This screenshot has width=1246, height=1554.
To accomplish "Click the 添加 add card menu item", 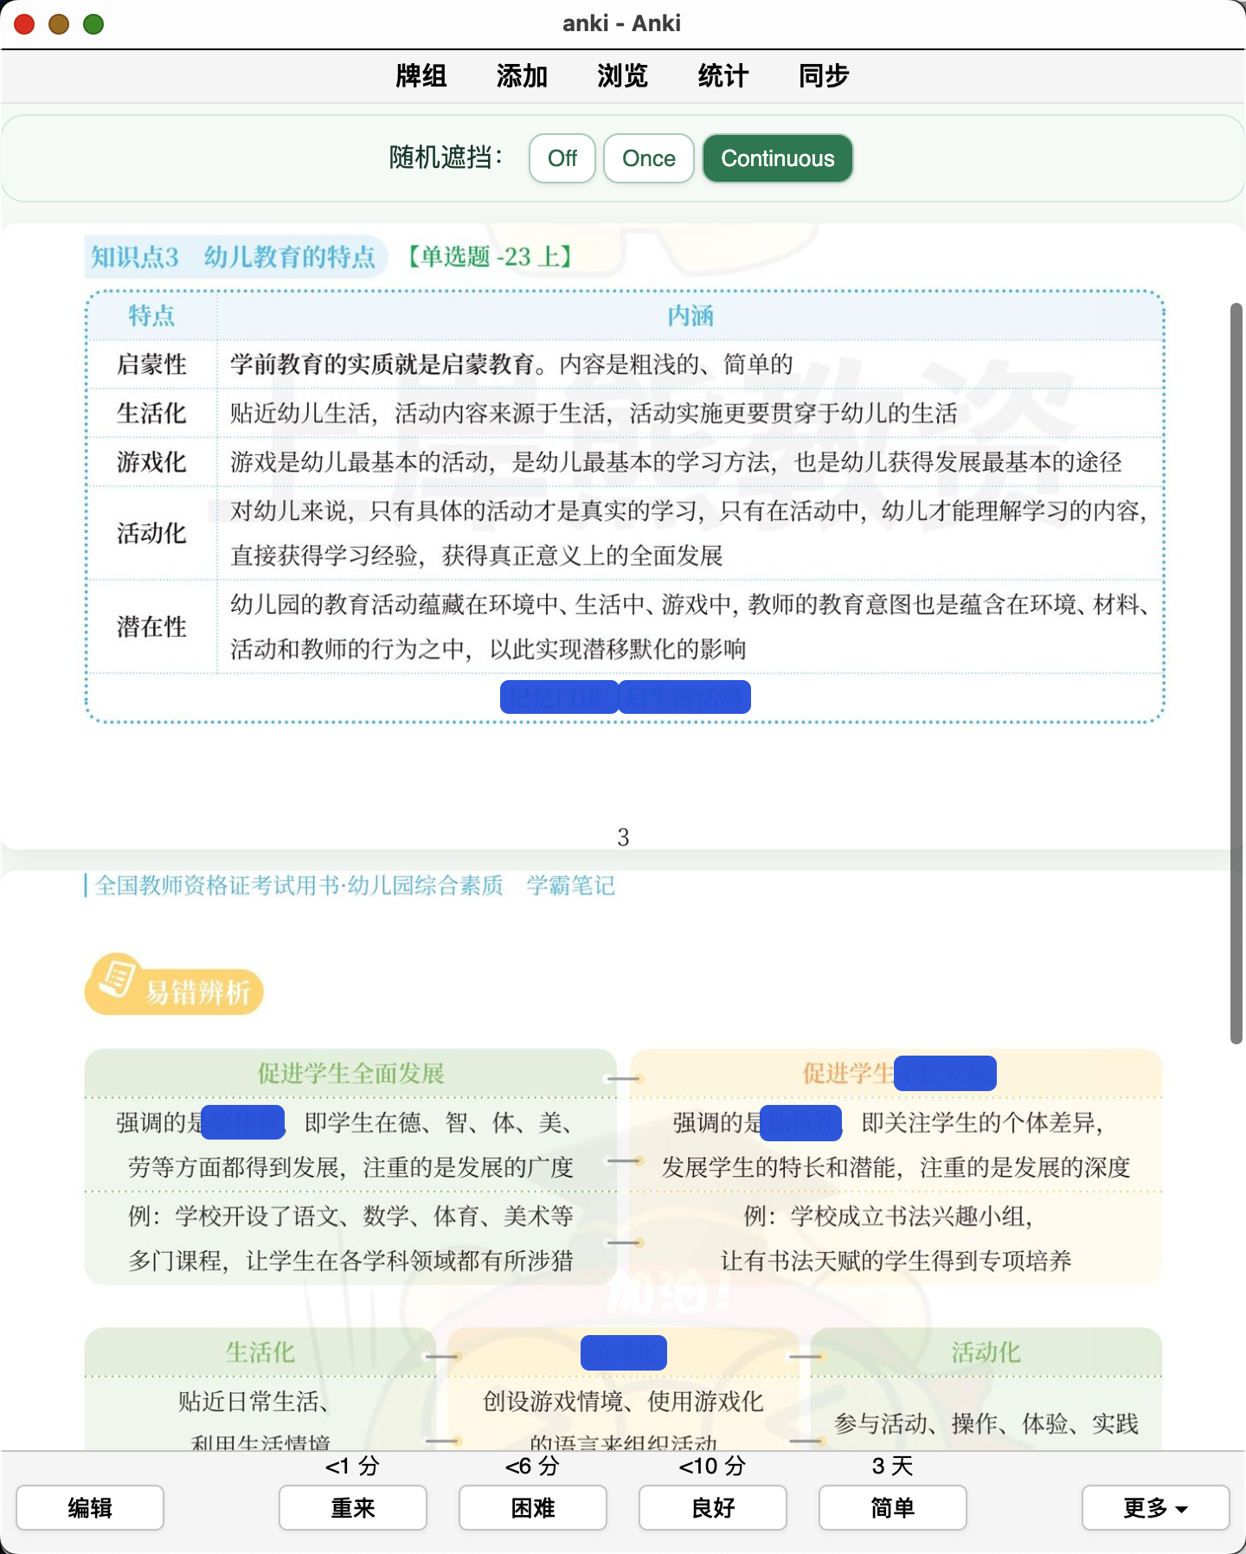I will tap(522, 76).
